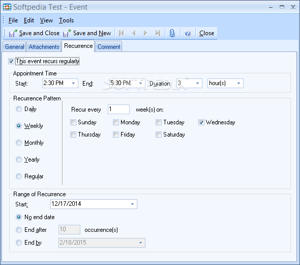Choose the End after occurrences option
This screenshot has width=300, height=265.
pyautogui.click(x=19, y=230)
